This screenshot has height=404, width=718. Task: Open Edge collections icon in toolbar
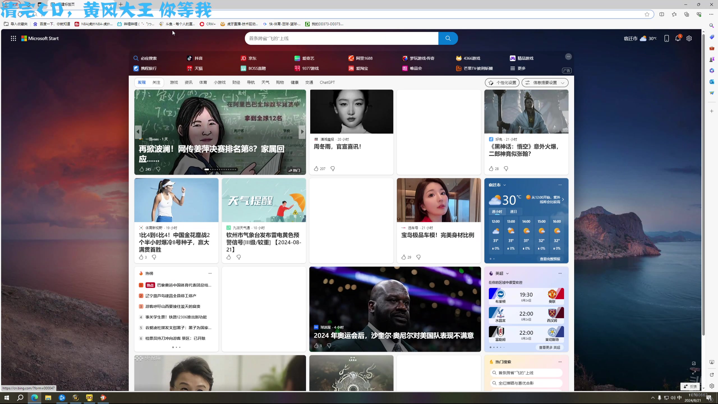[687, 14]
